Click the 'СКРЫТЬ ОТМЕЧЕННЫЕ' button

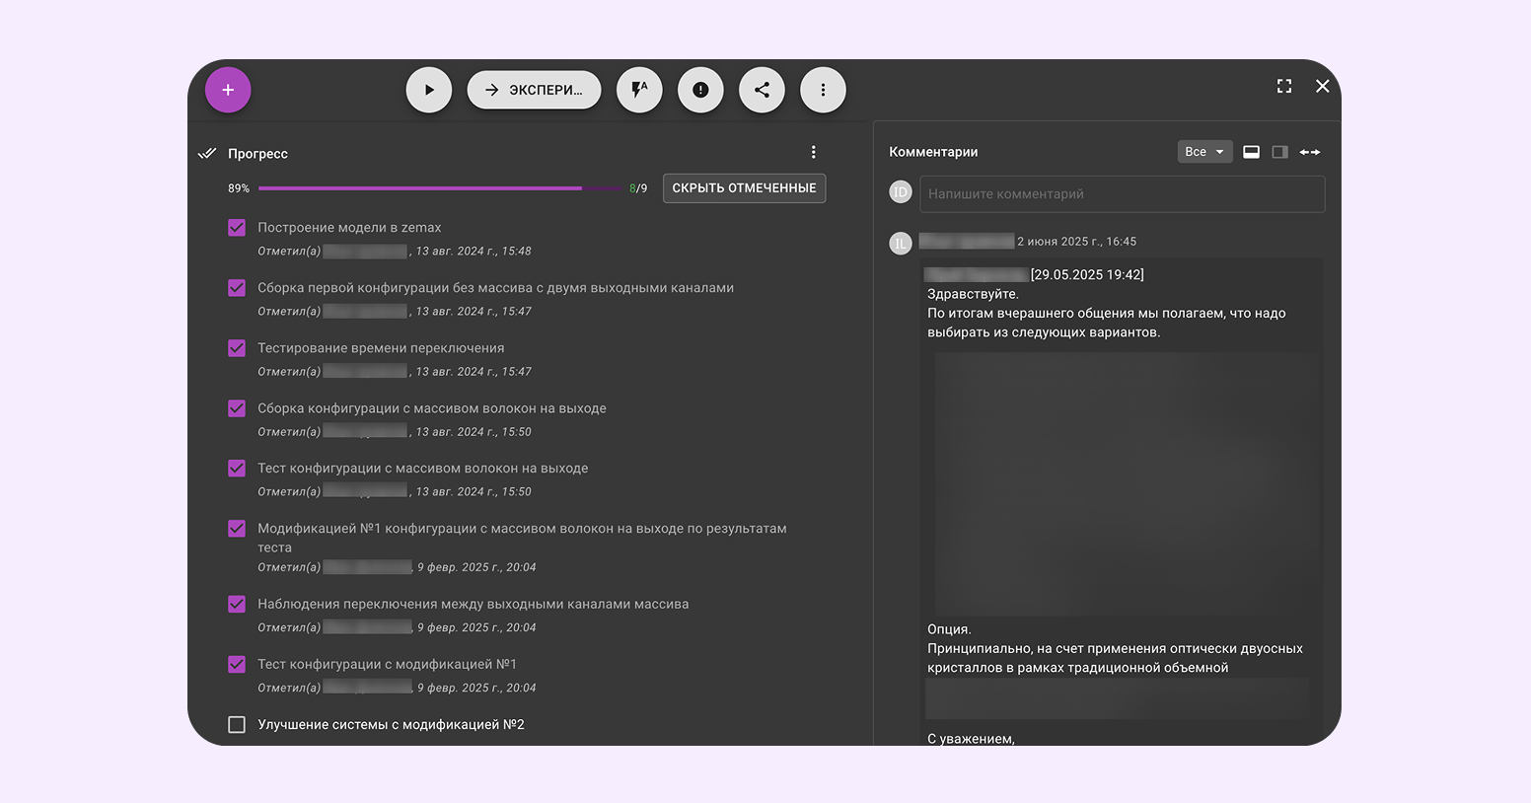coord(744,188)
